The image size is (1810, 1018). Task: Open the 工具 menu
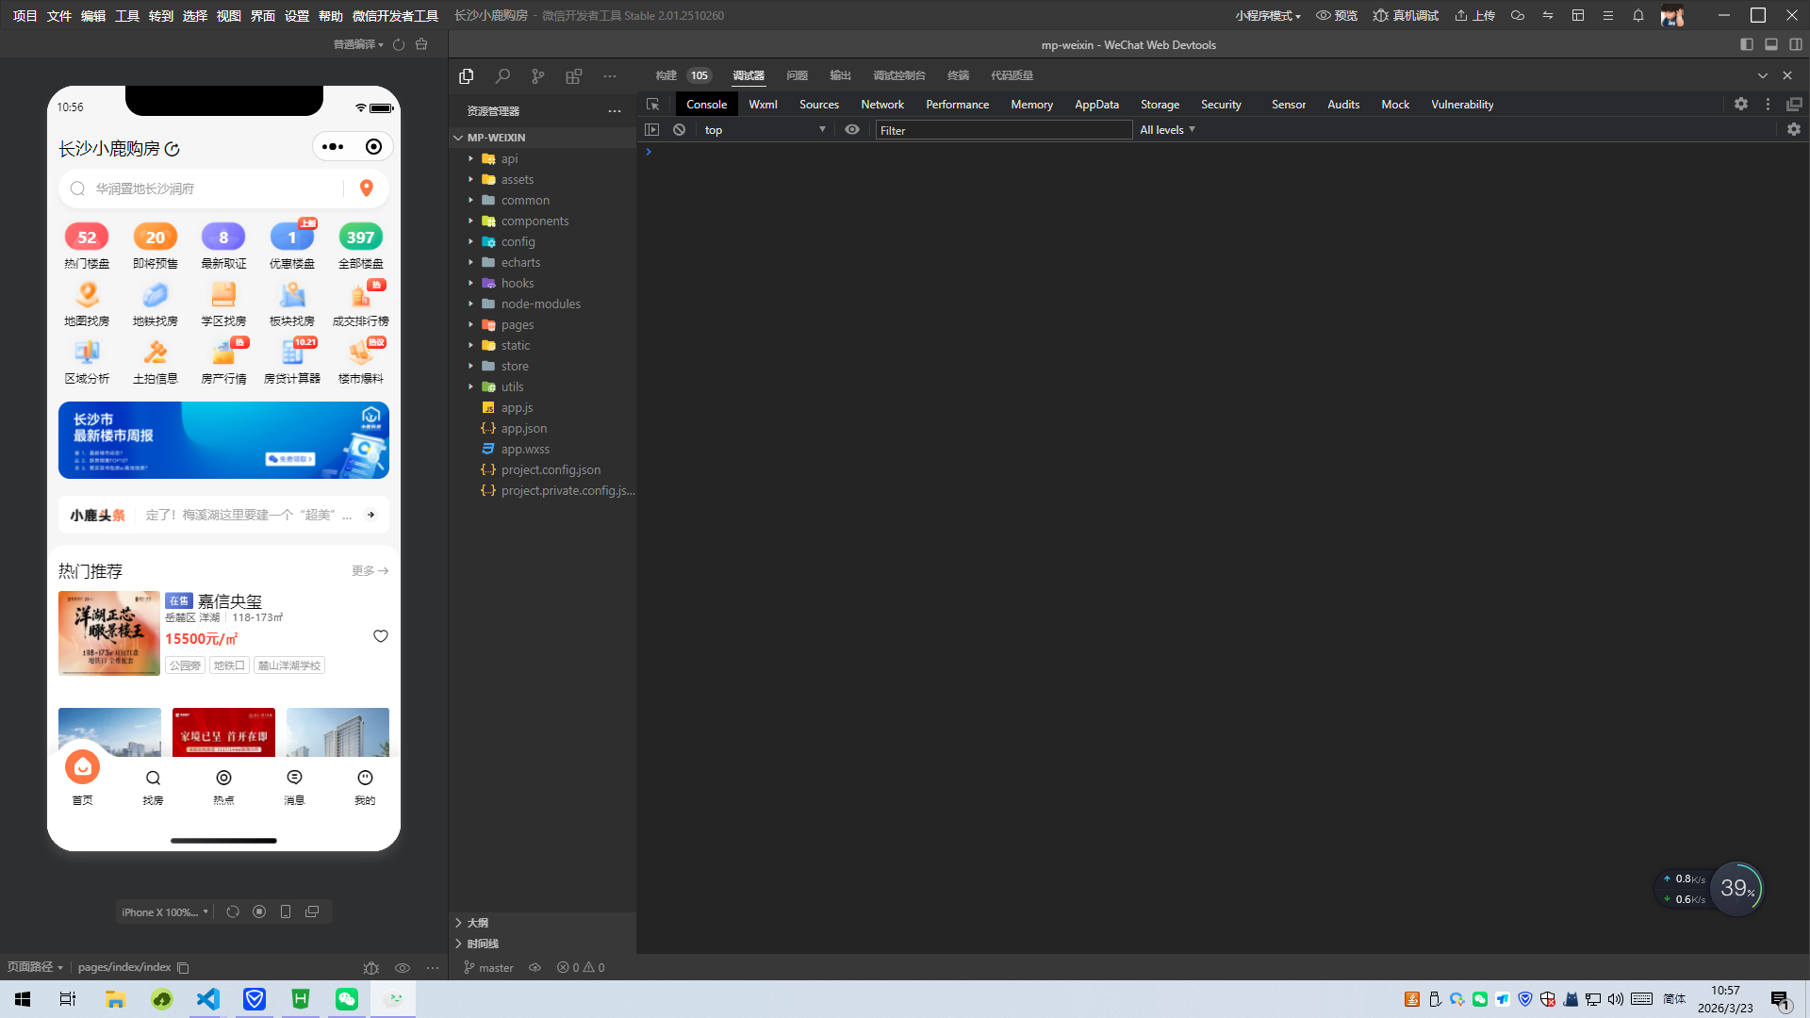(126, 16)
